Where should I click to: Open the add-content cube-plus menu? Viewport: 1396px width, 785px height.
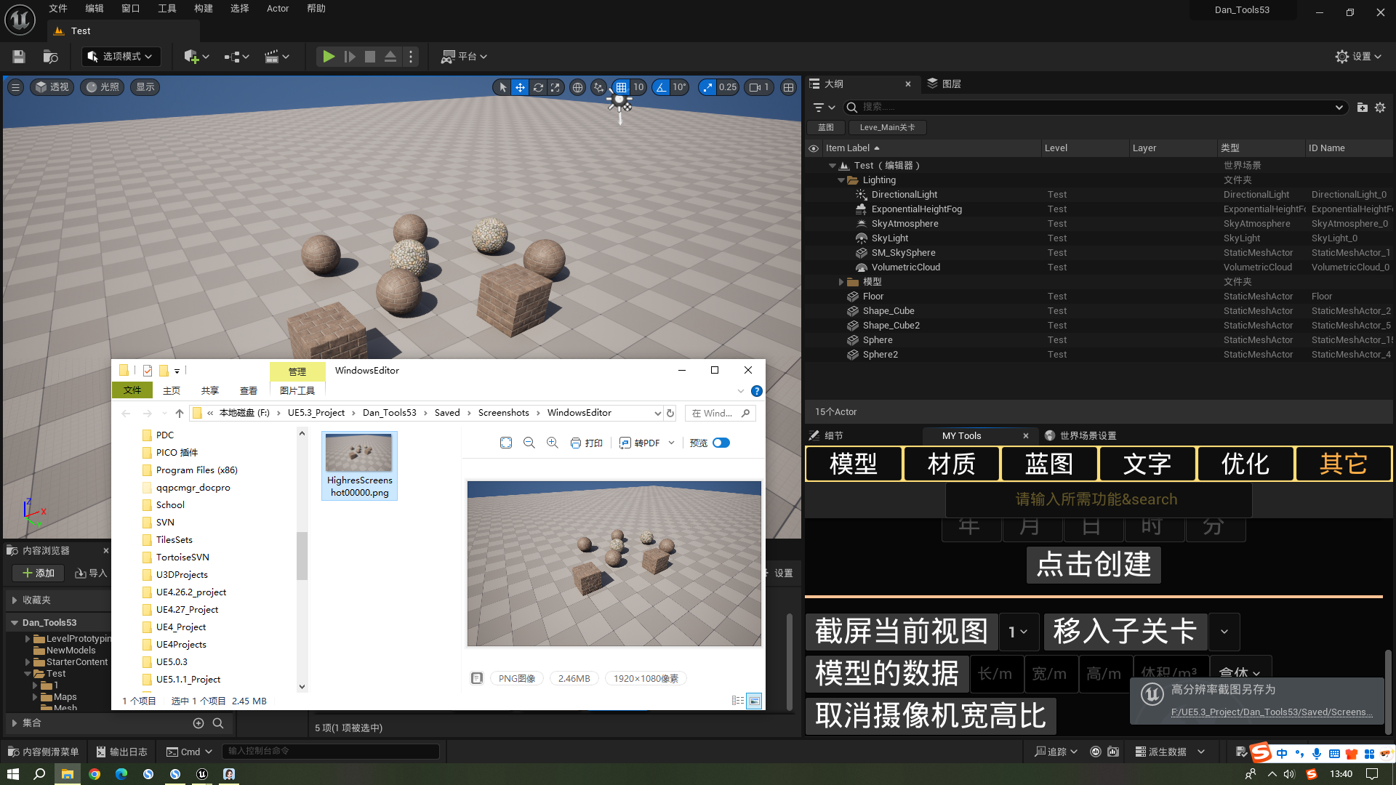tap(196, 57)
